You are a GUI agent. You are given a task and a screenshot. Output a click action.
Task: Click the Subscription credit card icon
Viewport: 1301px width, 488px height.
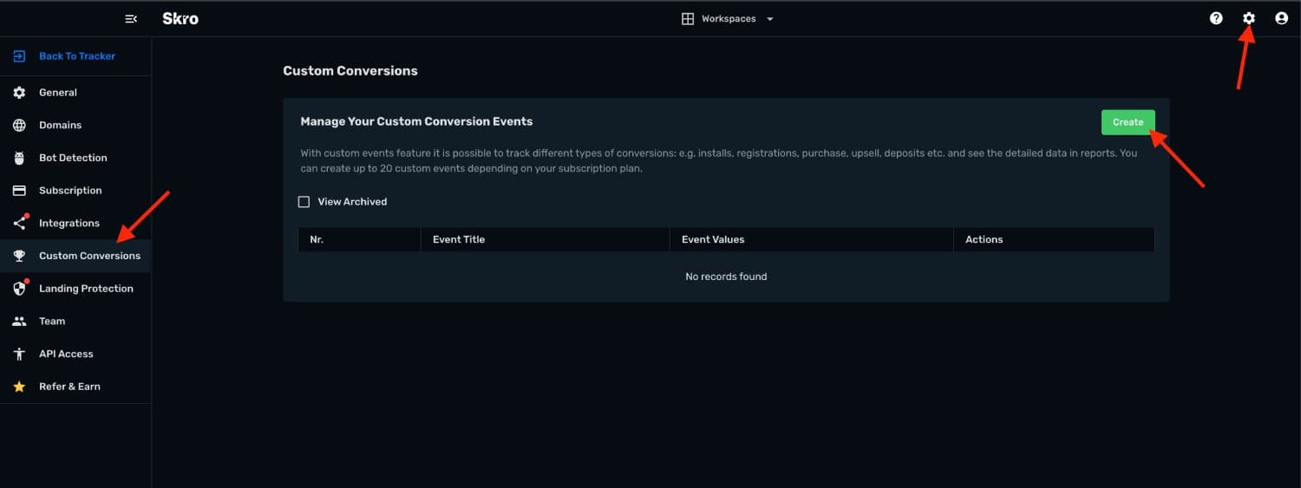19,191
